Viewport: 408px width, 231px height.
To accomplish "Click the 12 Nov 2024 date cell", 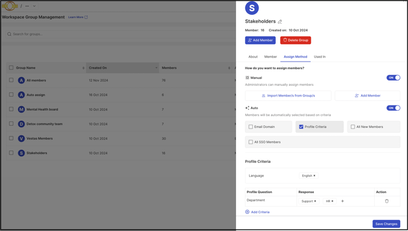I will point(98,81).
